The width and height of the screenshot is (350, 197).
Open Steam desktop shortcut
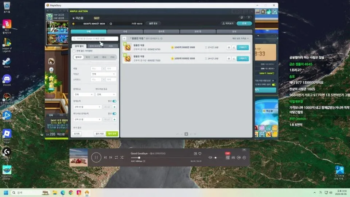point(7,62)
